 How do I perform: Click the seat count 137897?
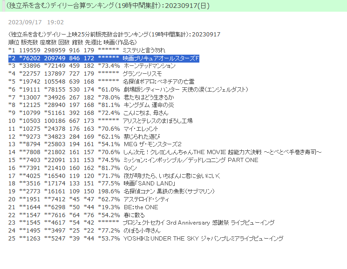click(54, 74)
